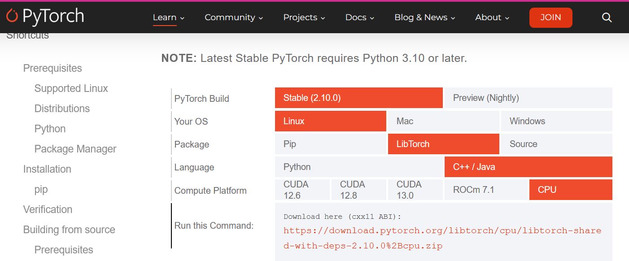Switch language to Python
Viewport: 629px width, 261px height.
point(359,167)
